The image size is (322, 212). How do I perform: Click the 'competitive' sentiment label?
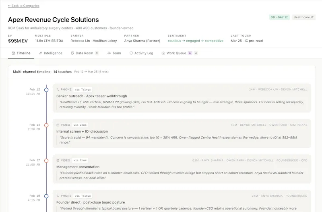tap(214, 41)
